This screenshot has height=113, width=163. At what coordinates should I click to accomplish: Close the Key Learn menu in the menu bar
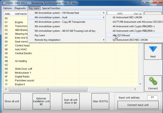pyautogui.click(x=34, y=8)
